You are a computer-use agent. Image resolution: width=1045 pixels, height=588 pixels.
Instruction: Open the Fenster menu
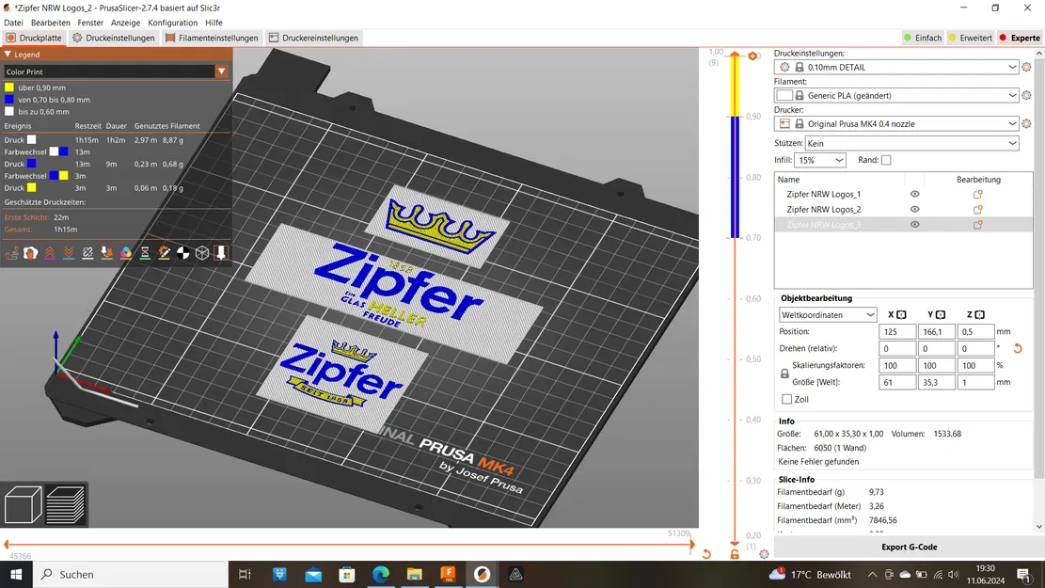[90, 23]
